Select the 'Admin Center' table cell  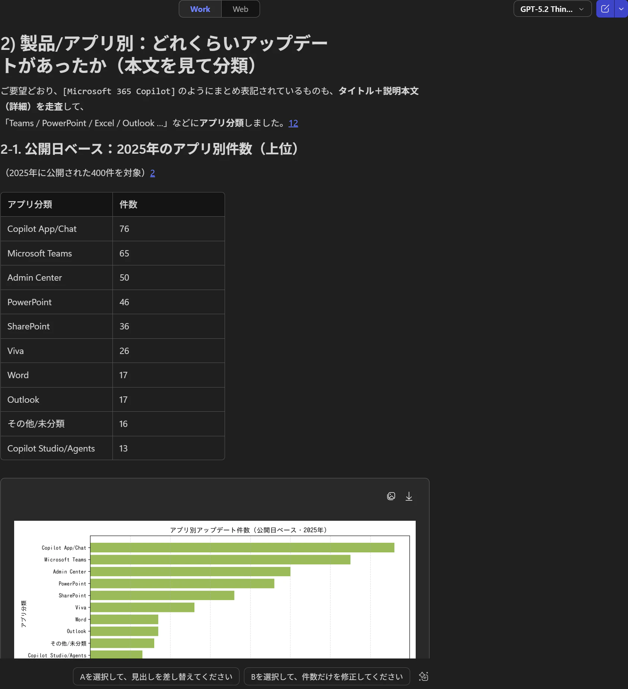click(57, 278)
